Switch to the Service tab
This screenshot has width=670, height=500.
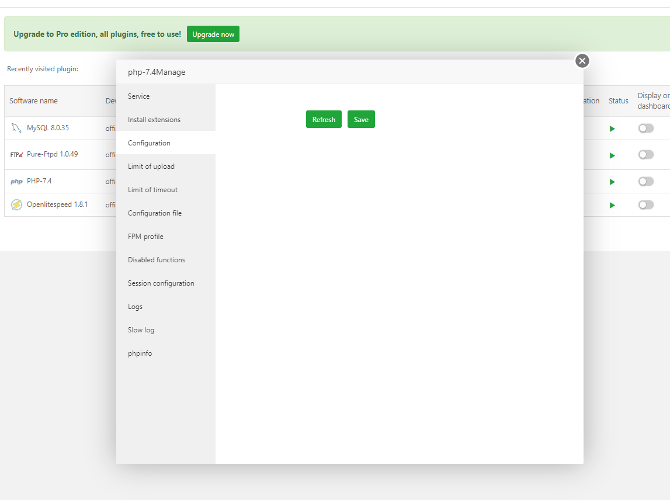[138, 96]
